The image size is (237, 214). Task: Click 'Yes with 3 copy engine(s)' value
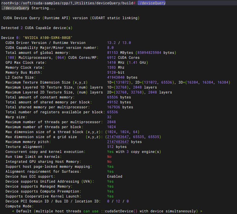134,152
